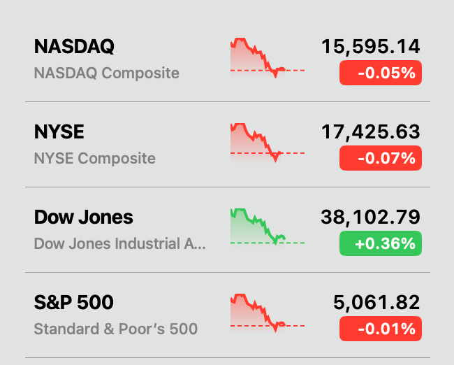Toggle the NASDAQ -0.05% change badge
The height and width of the screenshot is (365, 454).
pyautogui.click(x=381, y=73)
